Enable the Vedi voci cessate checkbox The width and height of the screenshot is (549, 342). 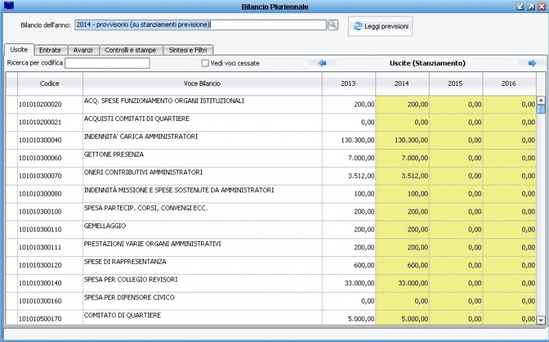click(205, 64)
